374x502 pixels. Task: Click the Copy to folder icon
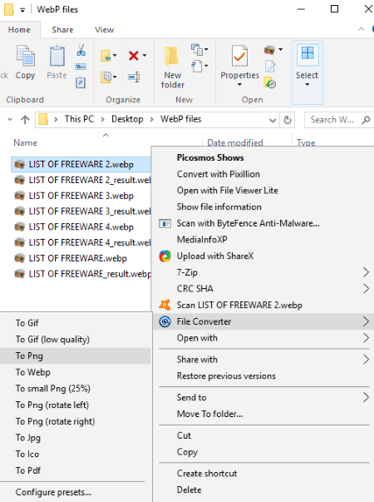[106, 77]
